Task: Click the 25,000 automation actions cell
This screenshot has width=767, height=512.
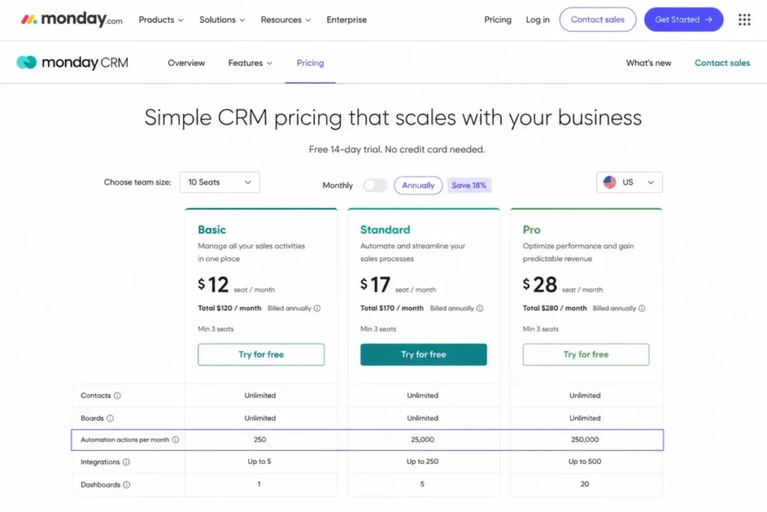Action: click(x=422, y=439)
